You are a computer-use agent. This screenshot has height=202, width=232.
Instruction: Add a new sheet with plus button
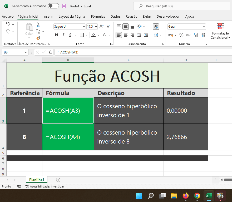tap(58, 180)
